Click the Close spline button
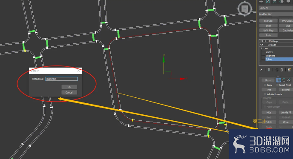 pos(286,122)
